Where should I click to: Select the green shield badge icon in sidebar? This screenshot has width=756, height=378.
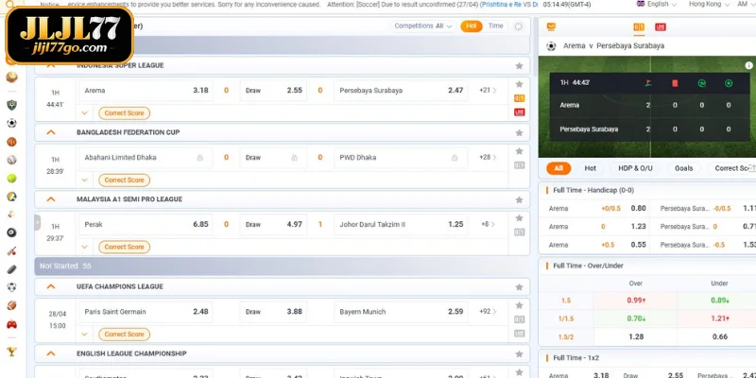pyautogui.click(x=11, y=105)
